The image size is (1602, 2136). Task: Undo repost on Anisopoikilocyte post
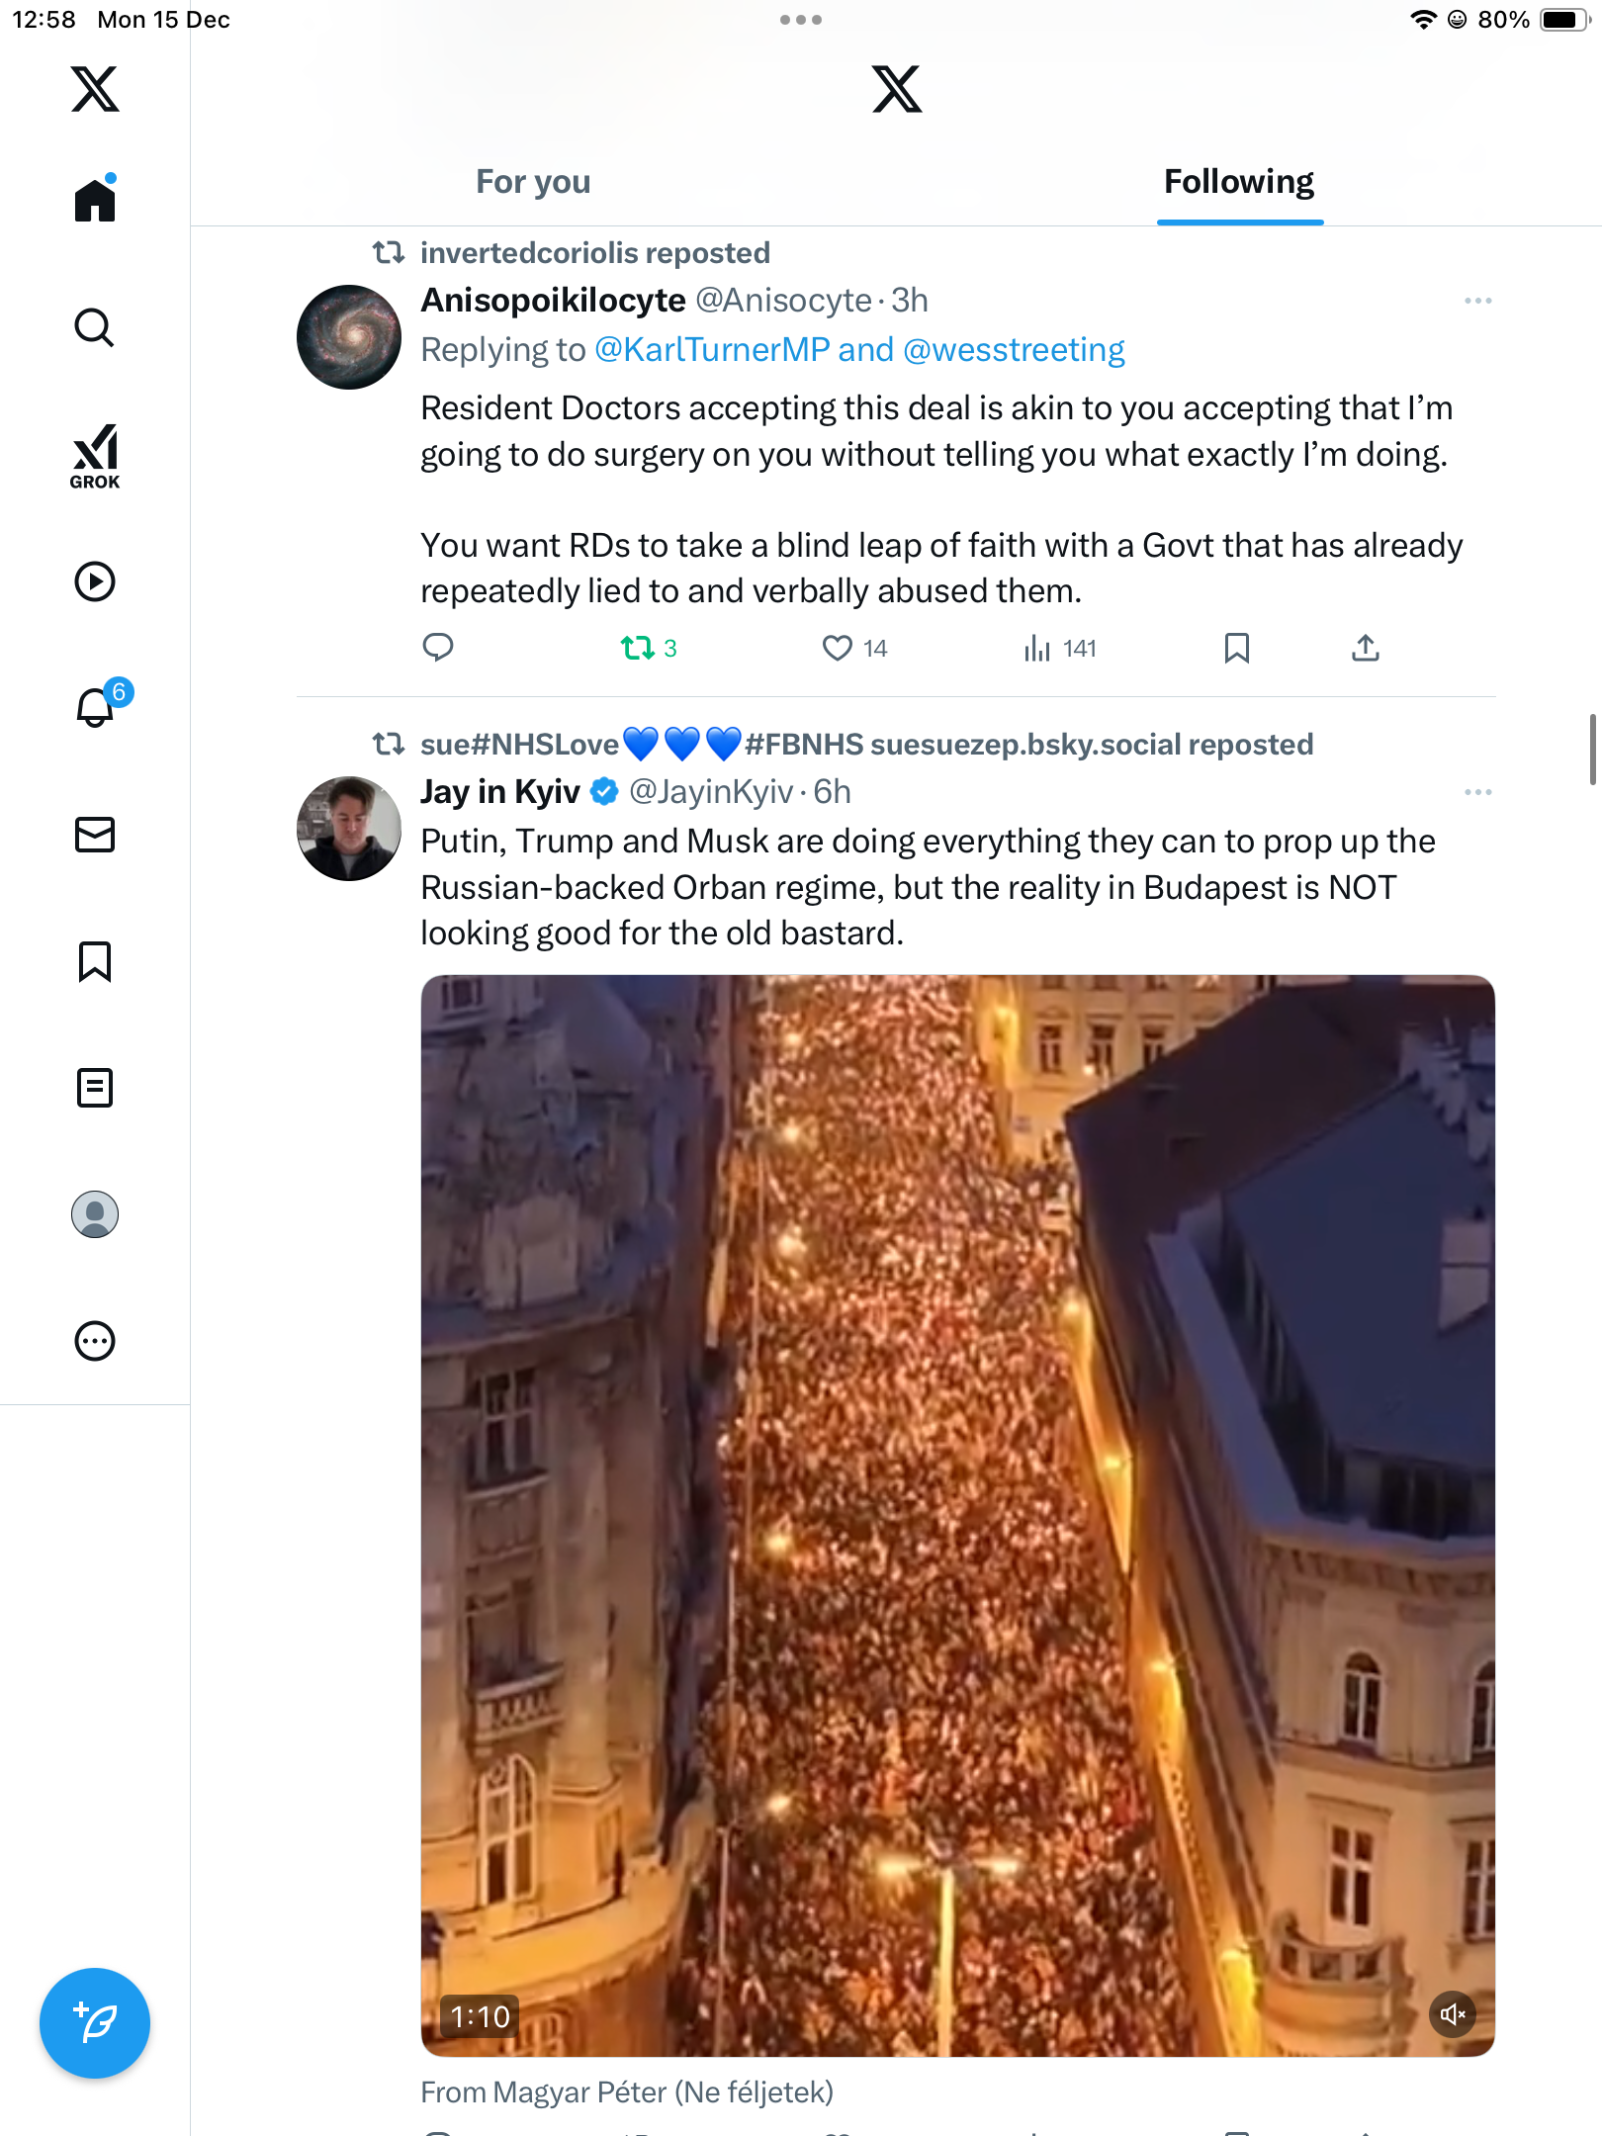click(638, 649)
